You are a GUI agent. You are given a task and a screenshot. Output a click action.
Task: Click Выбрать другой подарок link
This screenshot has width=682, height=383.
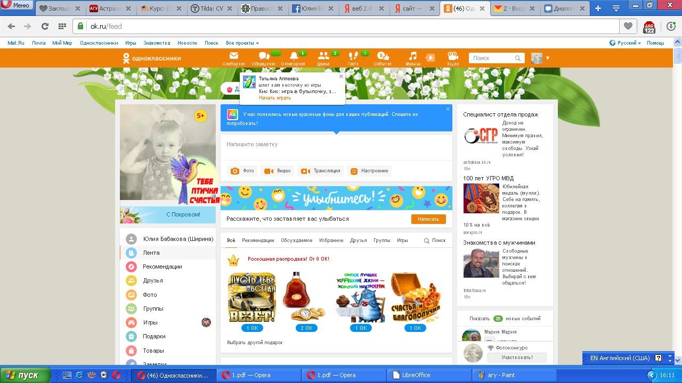tap(255, 343)
